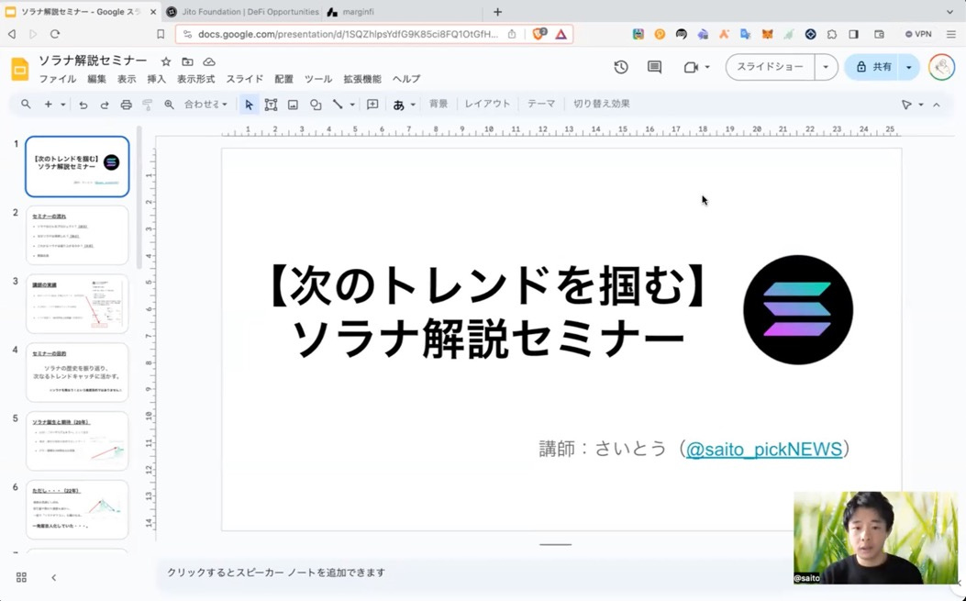Open the 表示 menu

tap(127, 79)
